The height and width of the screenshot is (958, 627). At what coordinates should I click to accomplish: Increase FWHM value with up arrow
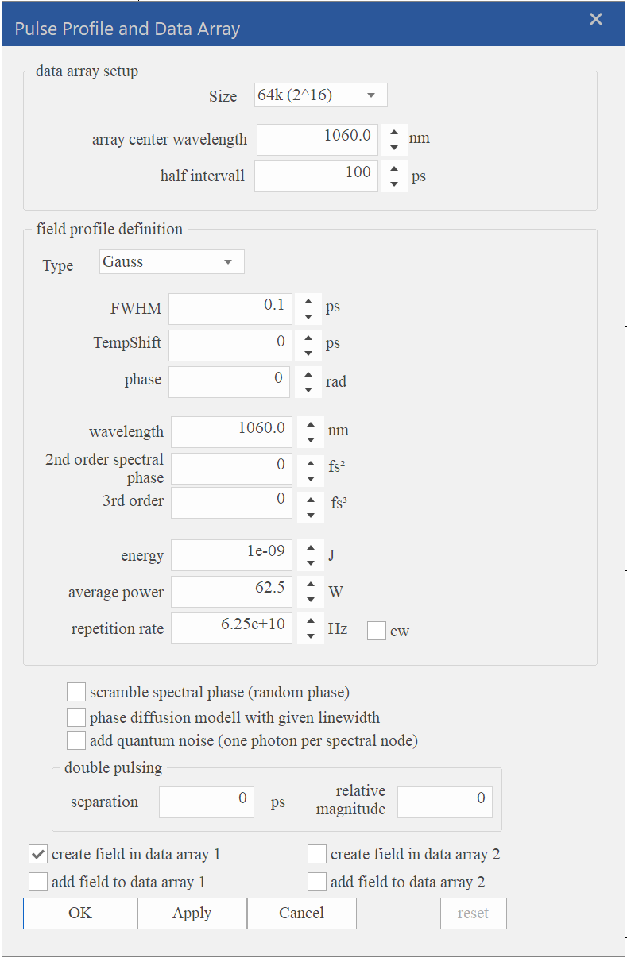point(308,301)
